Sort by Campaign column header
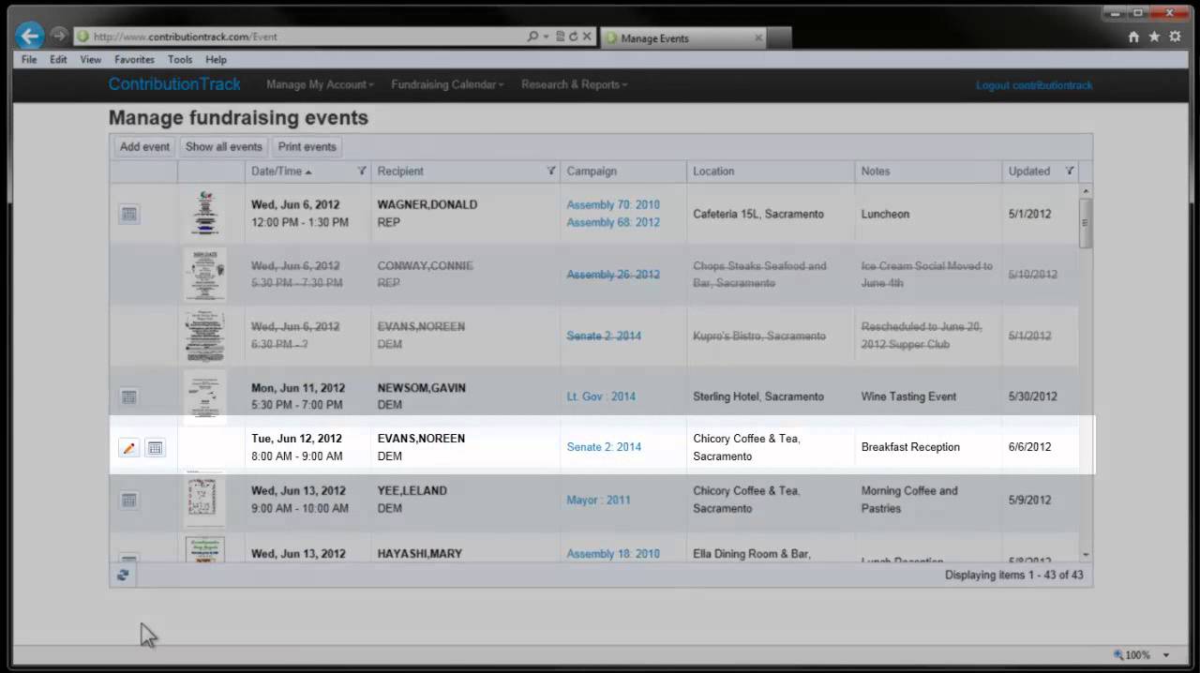The height and width of the screenshot is (673, 1200). pos(592,172)
